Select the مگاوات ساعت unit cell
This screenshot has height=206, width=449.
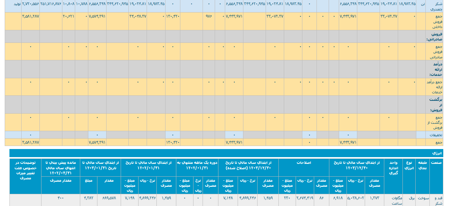click(x=393, y=201)
